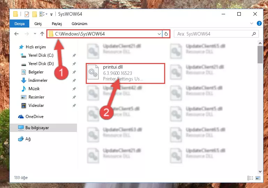268x188 pixels.
Task: Open Customize Quick Access Toolbar dropdown
Action: pyautogui.click(x=51, y=15)
